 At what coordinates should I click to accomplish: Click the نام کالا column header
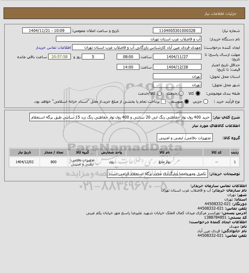point(165,152)
